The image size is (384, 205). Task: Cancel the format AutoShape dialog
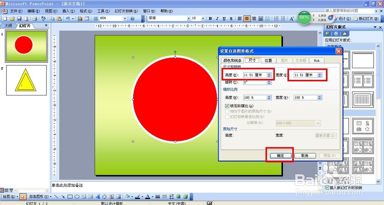coord(305,156)
